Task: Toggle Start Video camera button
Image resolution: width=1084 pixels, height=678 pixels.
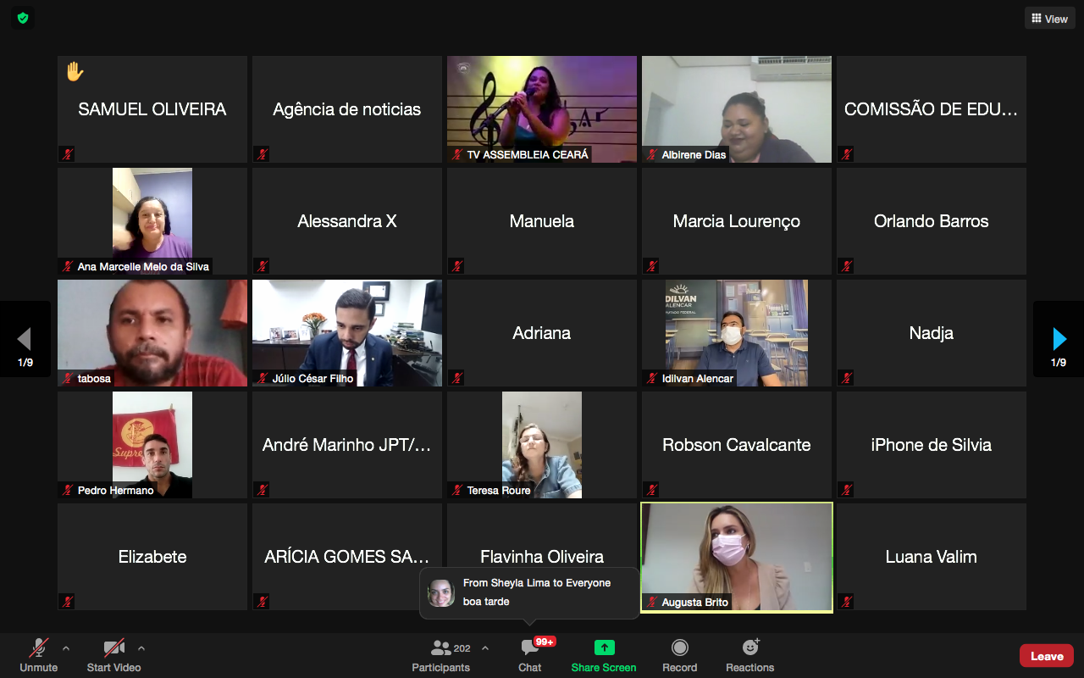Action: pyautogui.click(x=114, y=655)
